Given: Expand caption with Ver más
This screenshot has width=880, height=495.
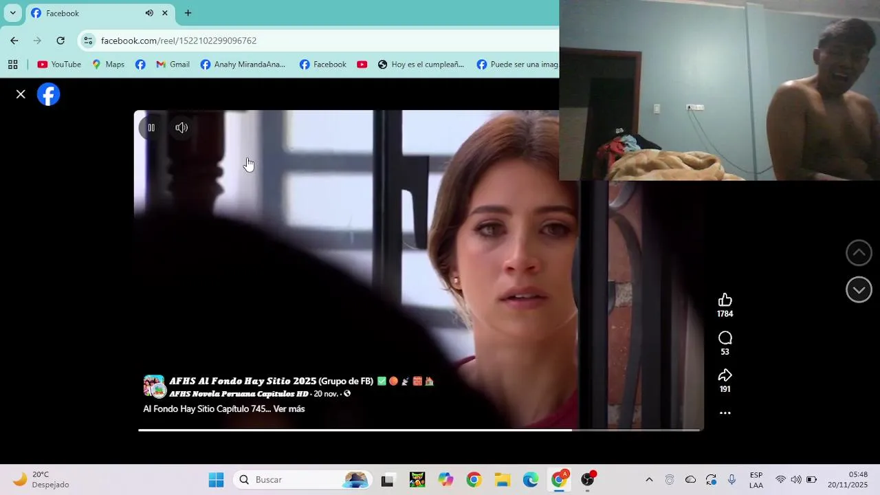Looking at the screenshot, I should point(289,409).
